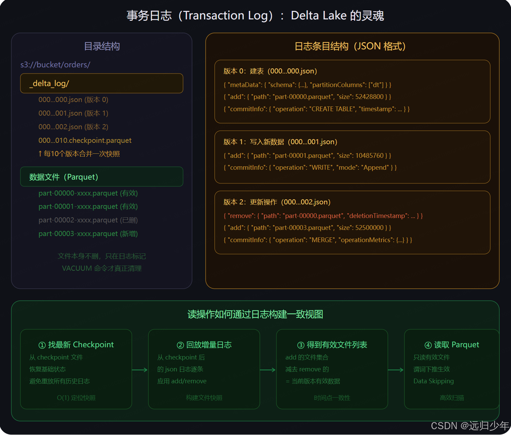
Task: Click the s3://bucket/orders/ path
Action: pyautogui.click(x=55, y=65)
